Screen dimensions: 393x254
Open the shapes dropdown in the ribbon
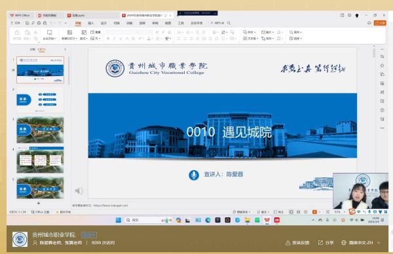pos(250,32)
